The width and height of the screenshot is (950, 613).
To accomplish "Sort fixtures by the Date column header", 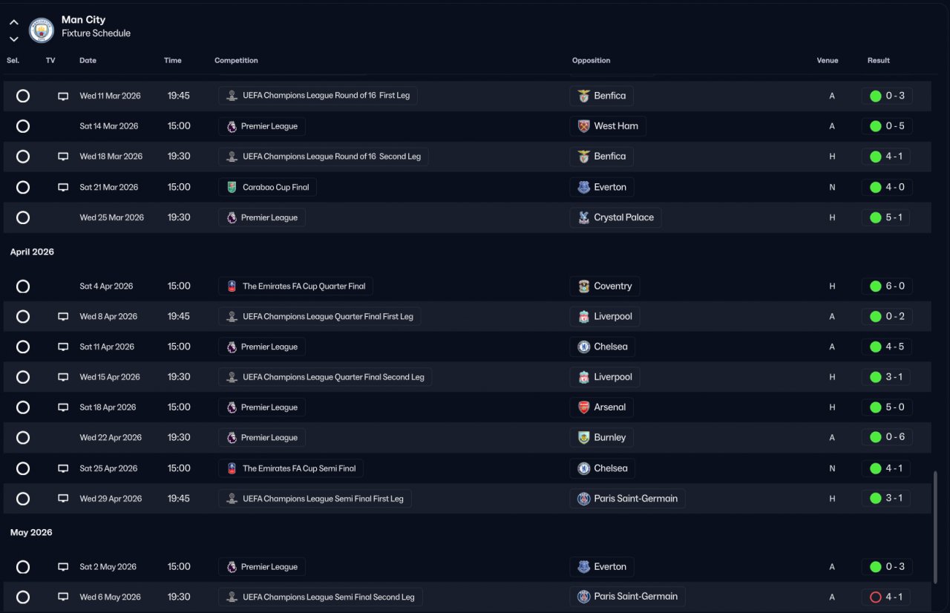I will click(88, 61).
